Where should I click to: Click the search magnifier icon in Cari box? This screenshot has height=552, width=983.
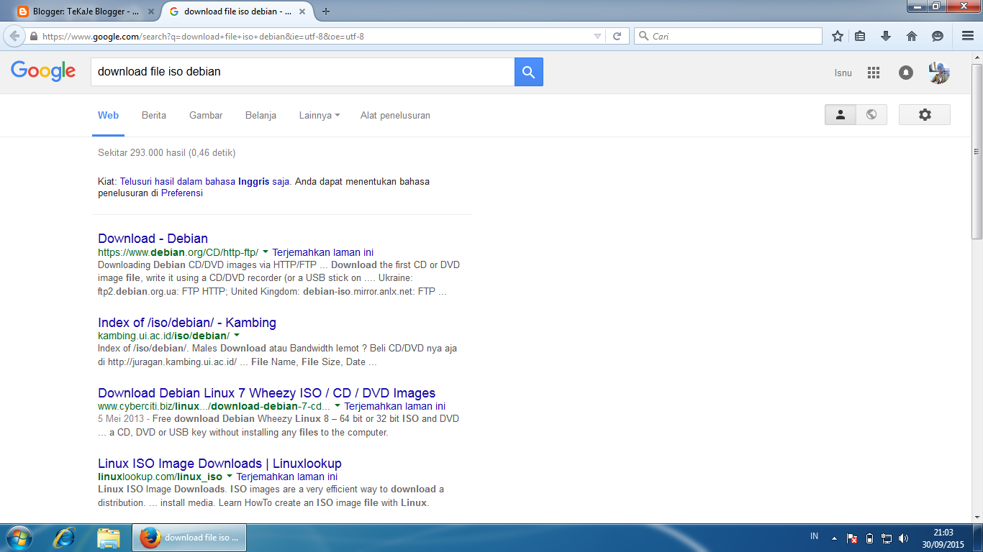tap(643, 36)
